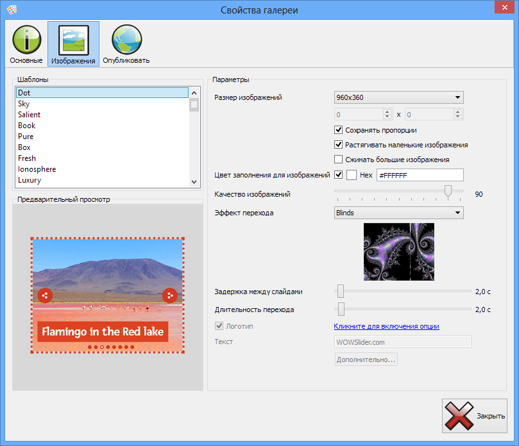Open the Основные settings tab
Image resolution: width=519 pixels, height=446 pixels.
pos(26,44)
